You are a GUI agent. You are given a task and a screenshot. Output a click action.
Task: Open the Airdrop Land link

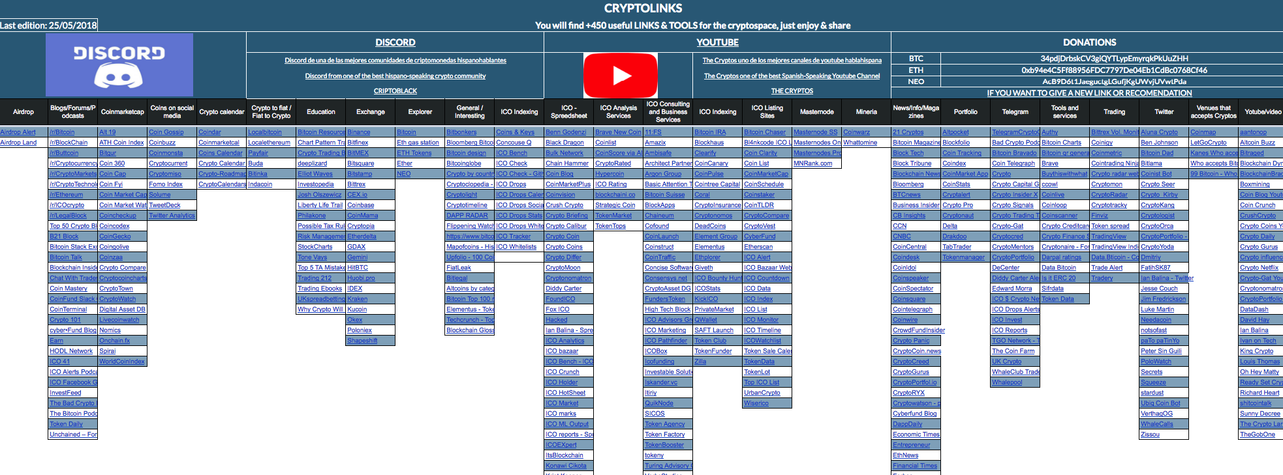(x=18, y=143)
